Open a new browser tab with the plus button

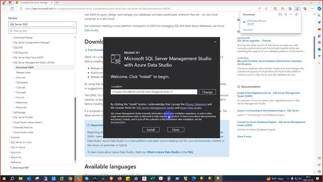tap(57, 3)
